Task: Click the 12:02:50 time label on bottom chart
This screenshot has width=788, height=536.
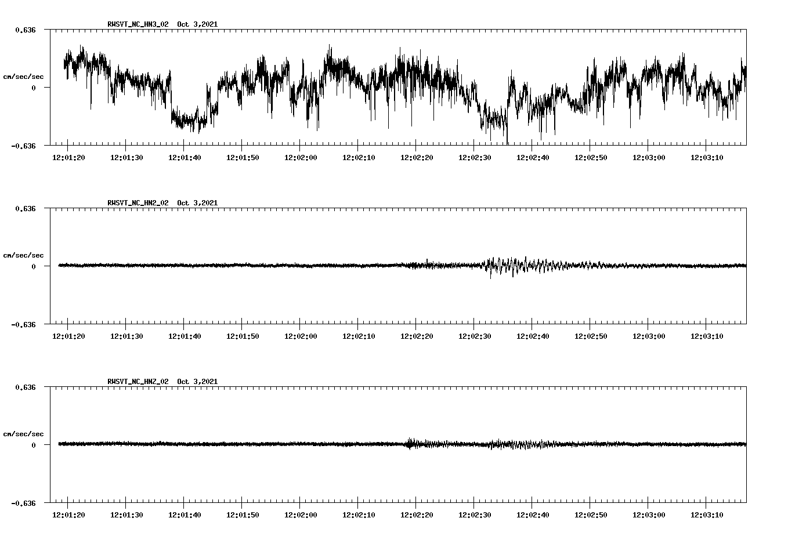Action: pyautogui.click(x=591, y=515)
